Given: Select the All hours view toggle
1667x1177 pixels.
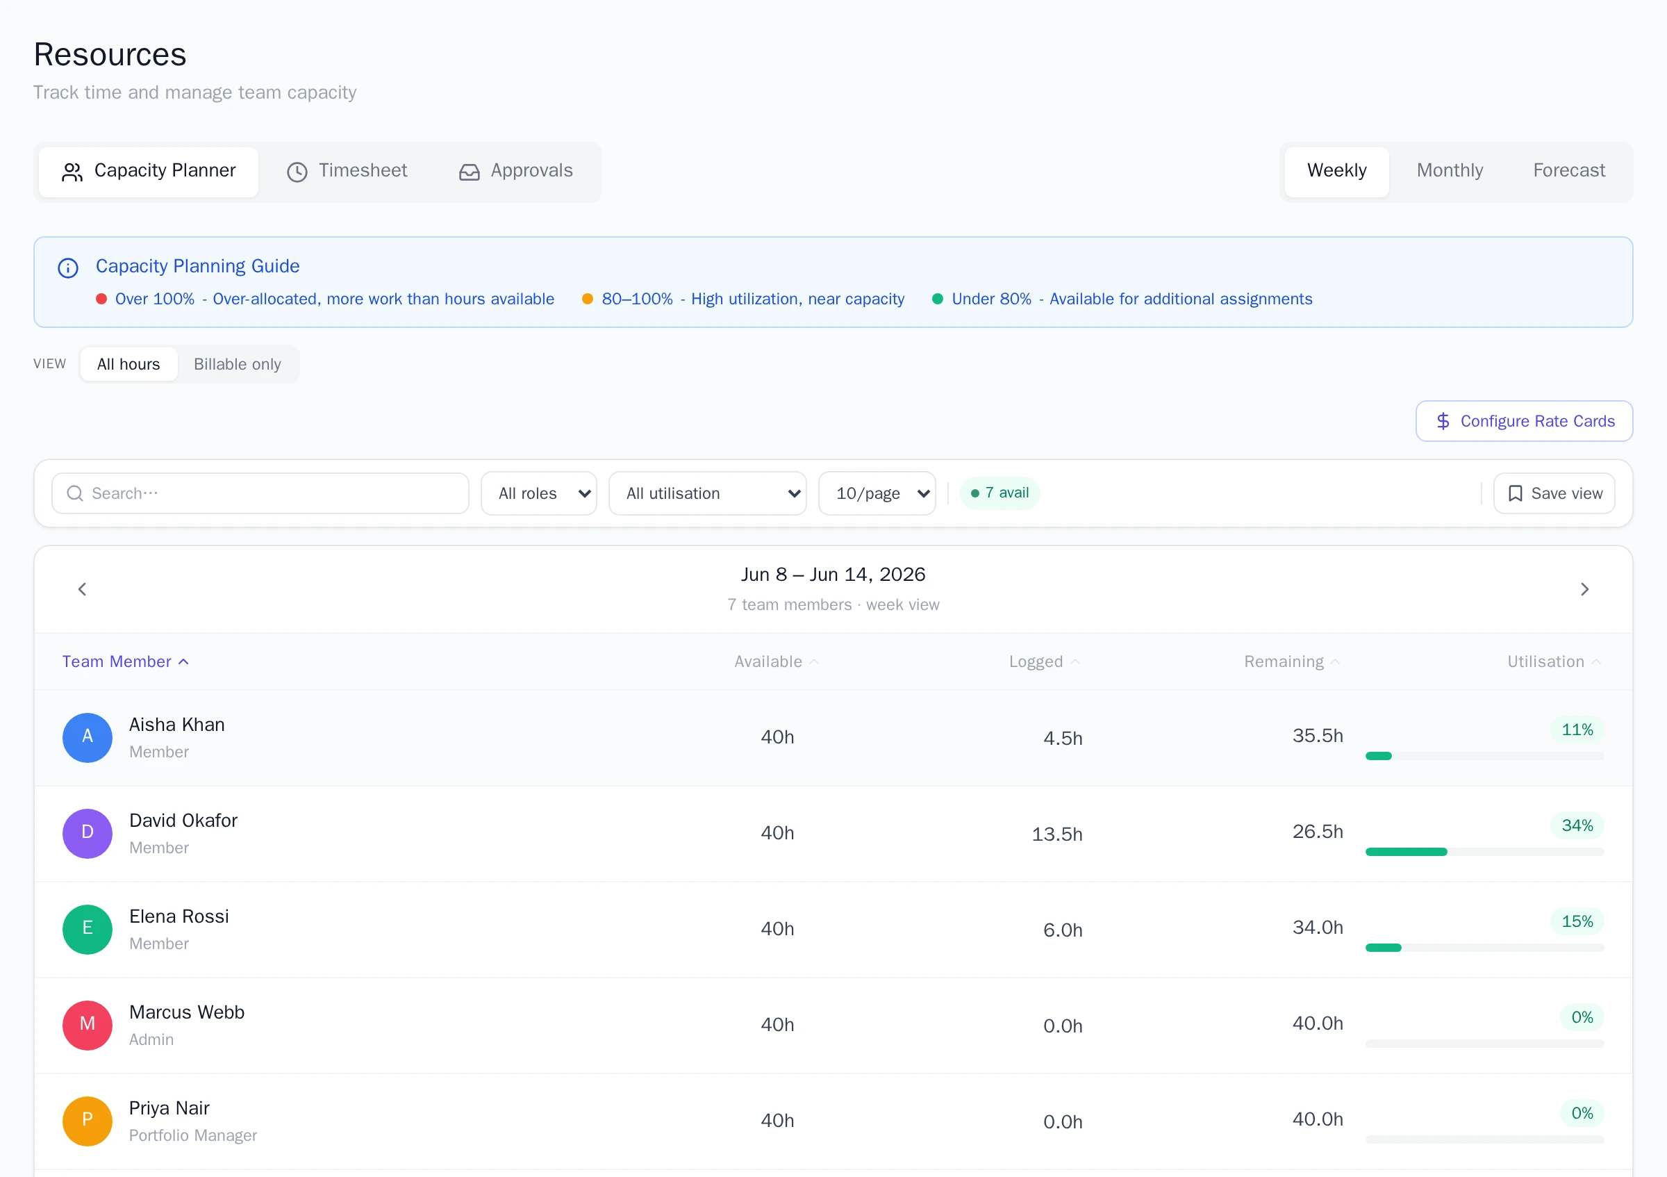Looking at the screenshot, I should click(128, 364).
